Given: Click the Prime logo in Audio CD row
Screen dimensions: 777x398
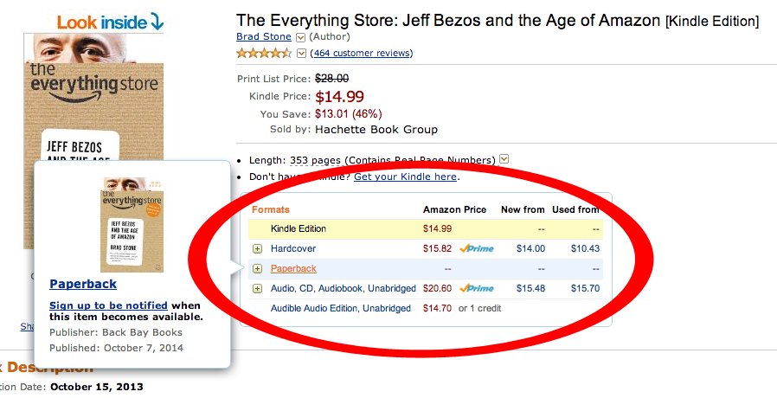Looking at the screenshot, I should coord(477,288).
